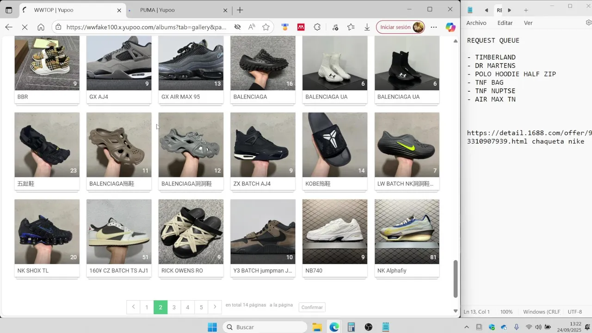
Task: Add a new tab in Notepad
Action: tap(526, 10)
